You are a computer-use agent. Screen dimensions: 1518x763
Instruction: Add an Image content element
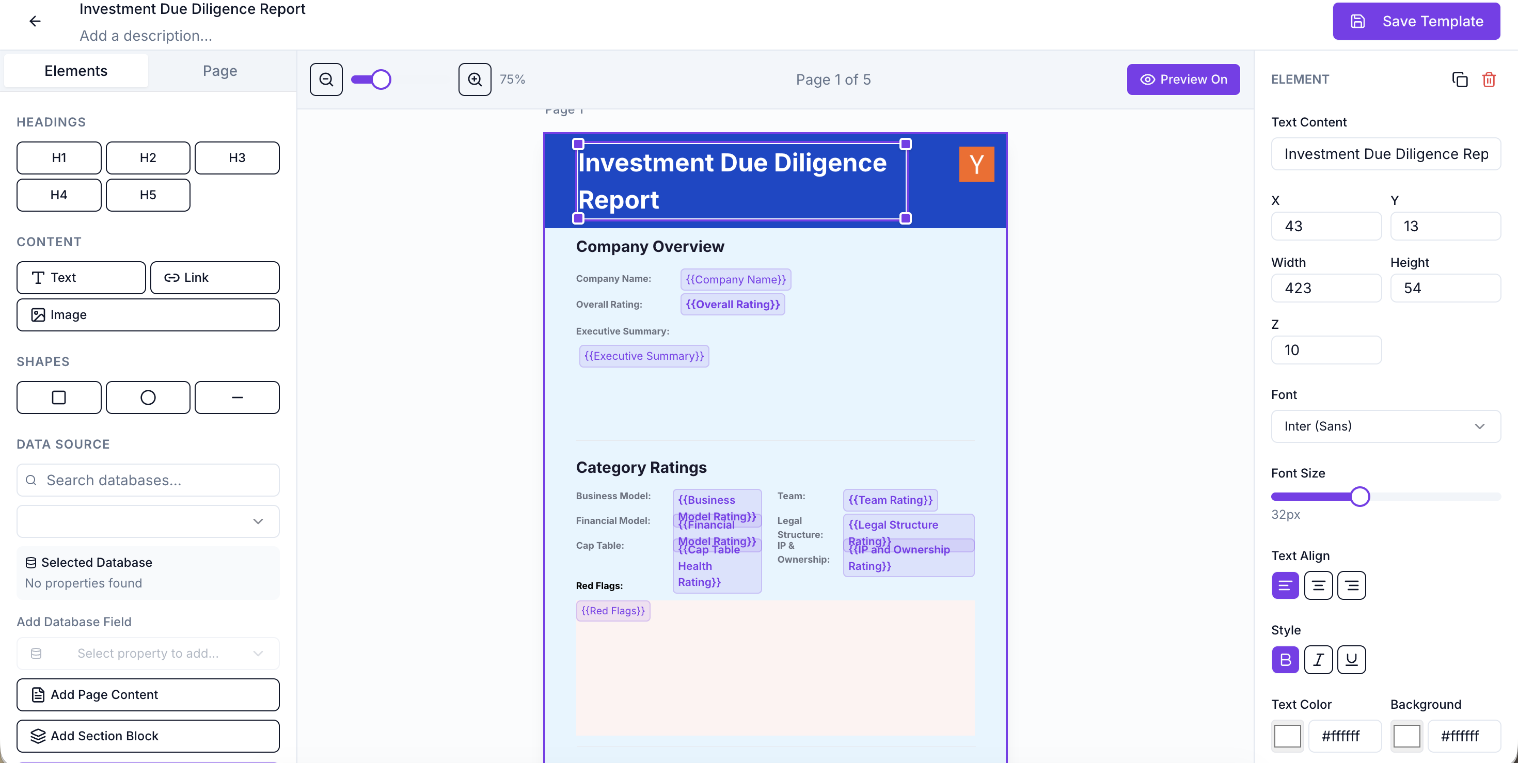[x=148, y=314]
